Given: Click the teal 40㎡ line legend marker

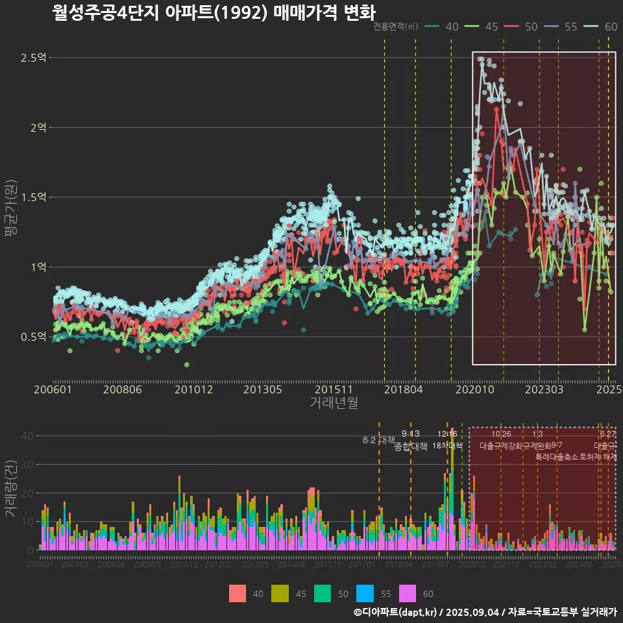Looking at the screenshot, I should (433, 27).
